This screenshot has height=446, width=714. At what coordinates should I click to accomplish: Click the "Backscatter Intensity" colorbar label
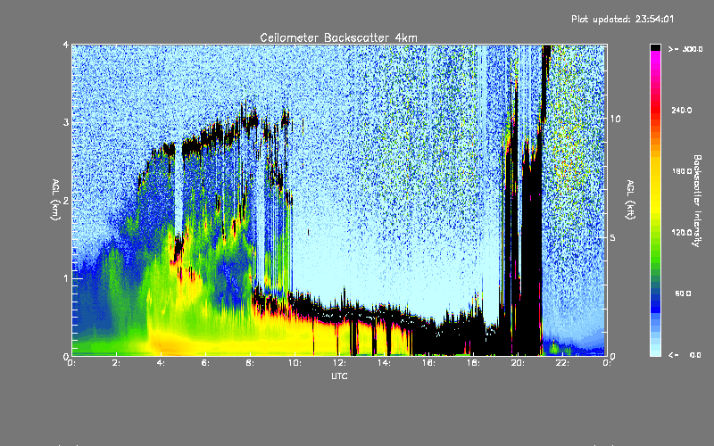pyautogui.click(x=697, y=201)
